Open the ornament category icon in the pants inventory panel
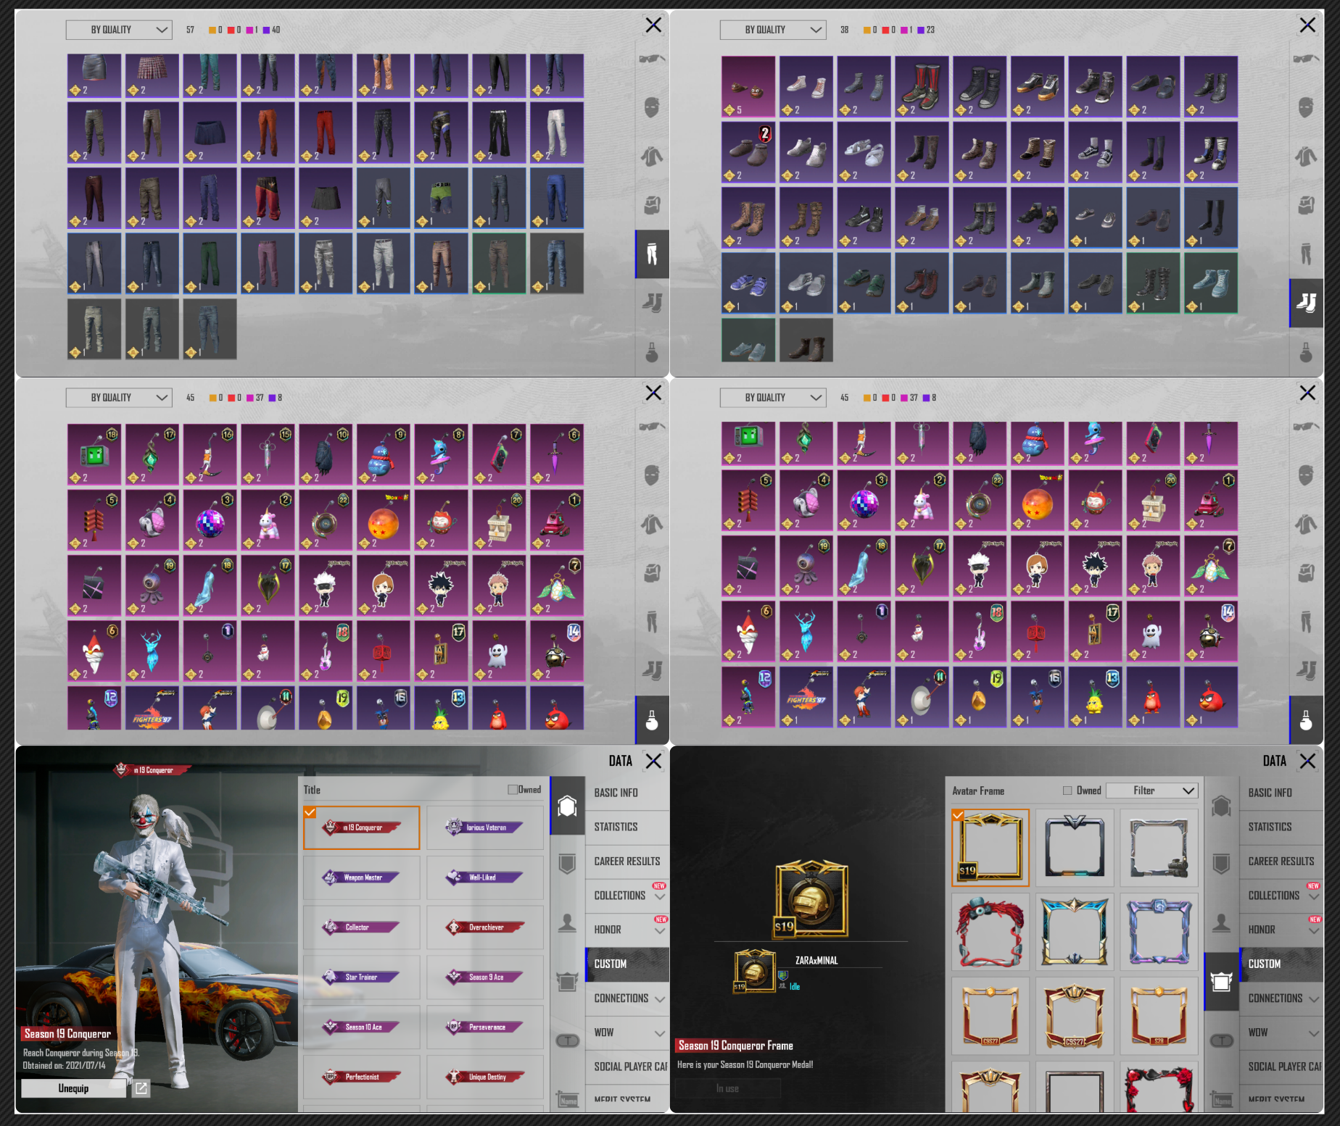This screenshot has height=1126, width=1340. point(652,351)
